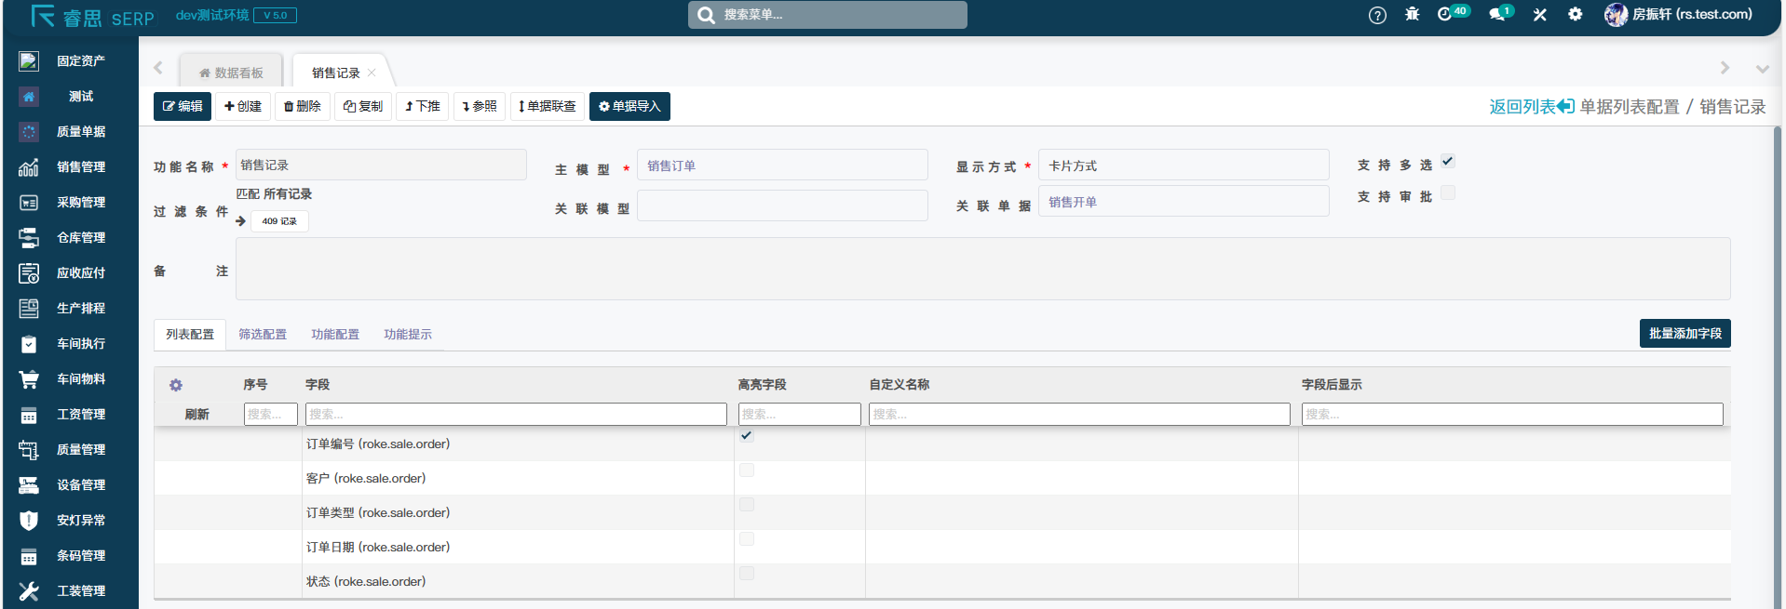Click the help question mark icon

click(1377, 15)
